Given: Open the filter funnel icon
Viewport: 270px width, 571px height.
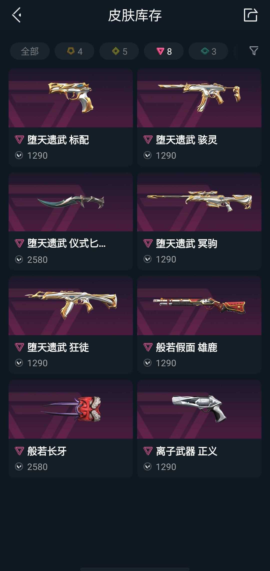Looking at the screenshot, I should pos(254,51).
